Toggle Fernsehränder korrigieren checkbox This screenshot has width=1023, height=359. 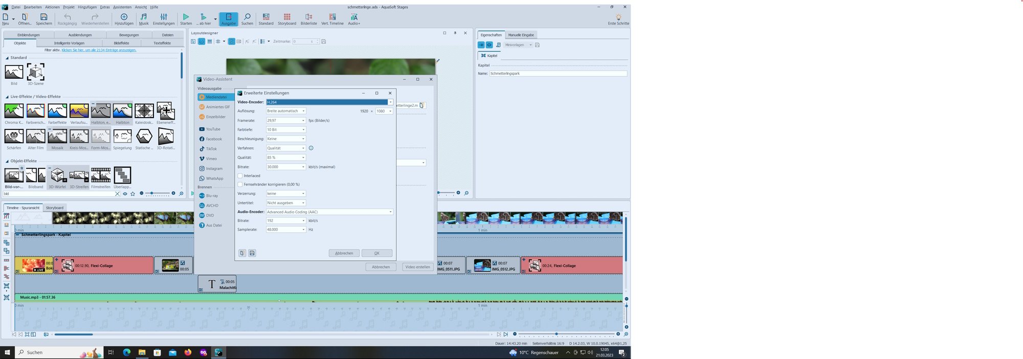point(240,185)
